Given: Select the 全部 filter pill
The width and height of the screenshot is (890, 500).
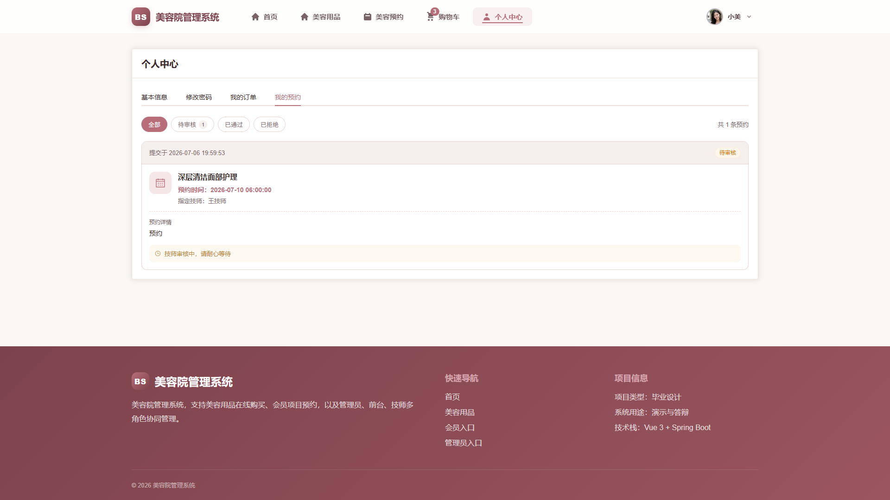Looking at the screenshot, I should point(154,125).
